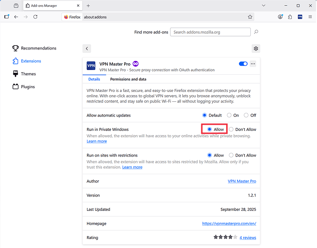
Task: Open the Extensions puzzle toolbar icon
Action: [290, 17]
